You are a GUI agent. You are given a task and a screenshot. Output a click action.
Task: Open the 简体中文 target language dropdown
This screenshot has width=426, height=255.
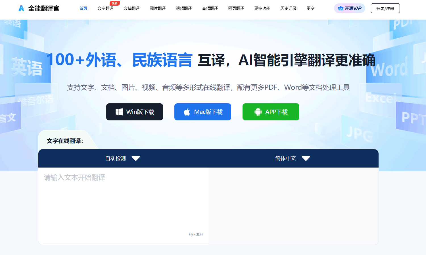[292, 158]
